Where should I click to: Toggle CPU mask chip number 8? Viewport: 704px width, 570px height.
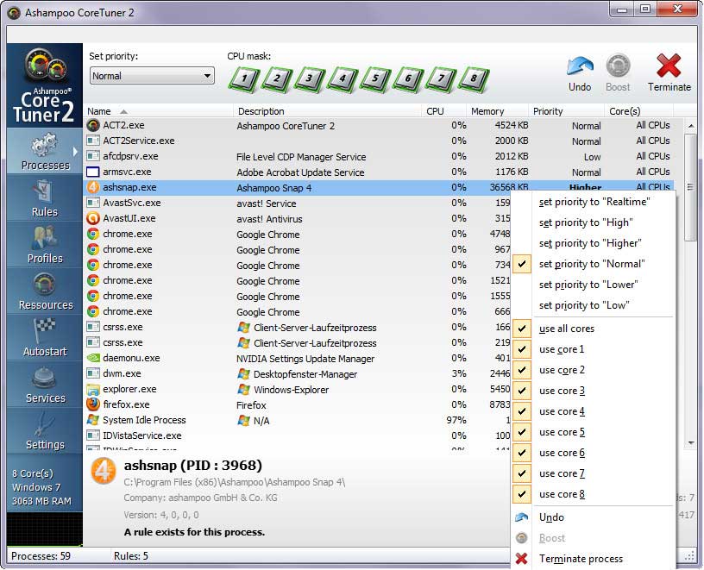click(472, 79)
